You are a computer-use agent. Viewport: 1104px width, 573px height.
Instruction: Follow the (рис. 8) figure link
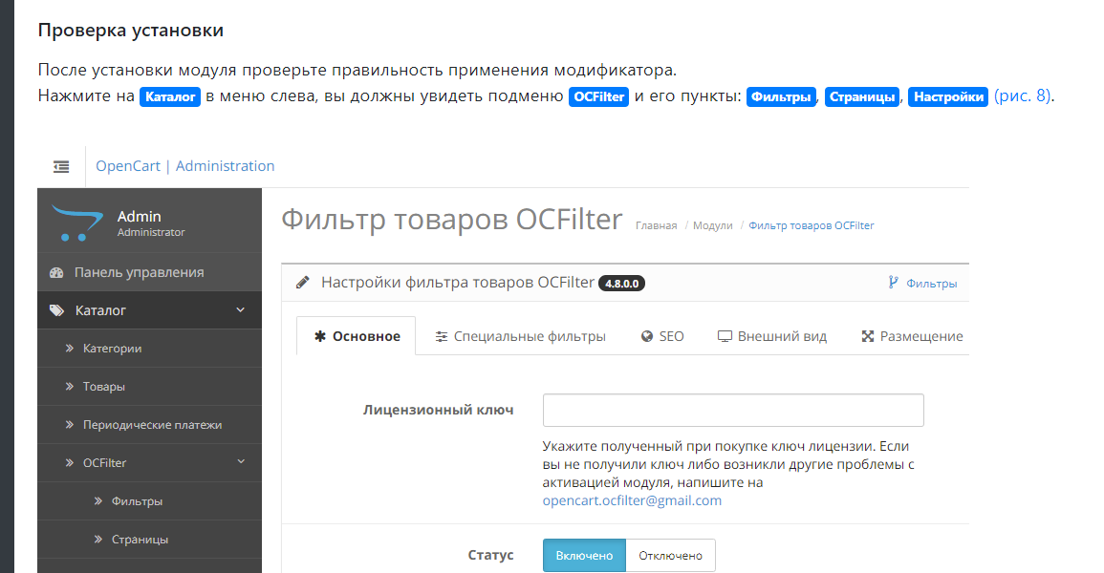pyautogui.click(x=1023, y=95)
